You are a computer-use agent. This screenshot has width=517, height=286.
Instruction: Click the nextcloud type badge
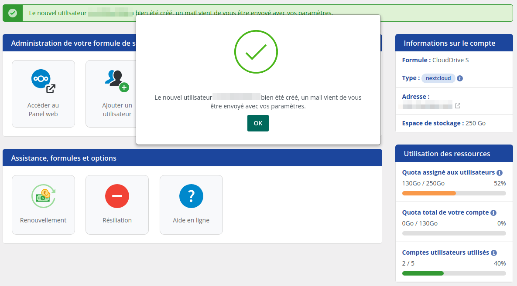click(x=438, y=78)
